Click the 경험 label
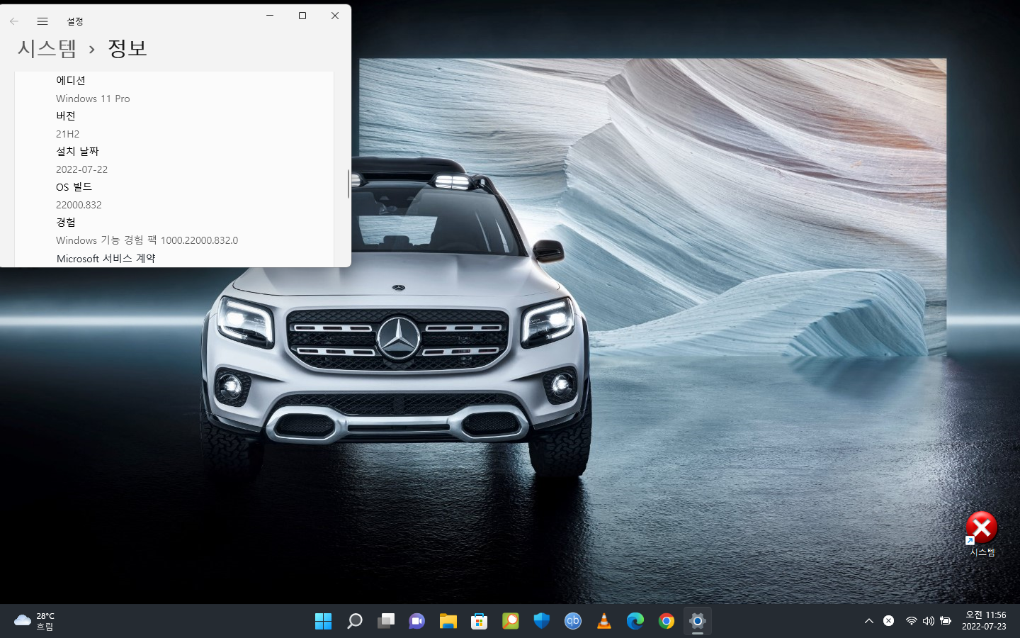 click(x=66, y=223)
